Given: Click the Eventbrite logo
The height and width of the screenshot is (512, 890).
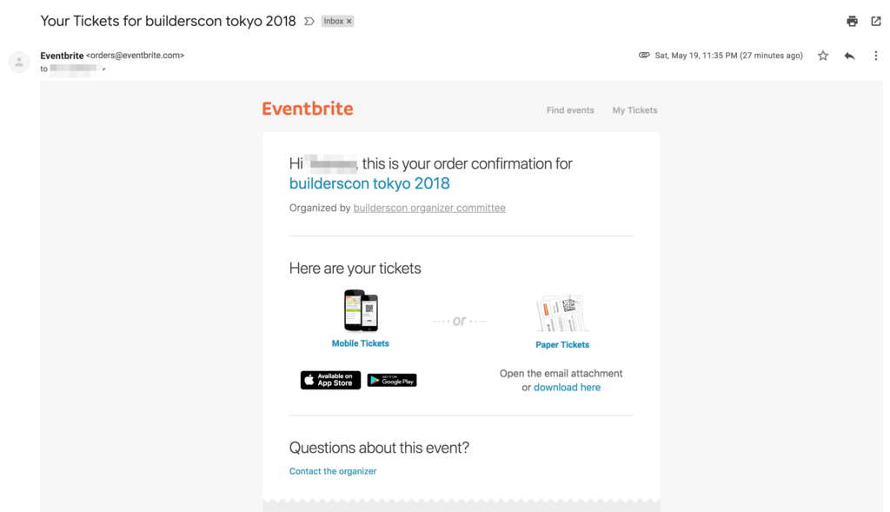Looking at the screenshot, I should (307, 109).
